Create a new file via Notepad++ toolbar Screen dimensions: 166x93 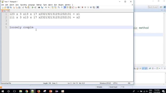2,7
